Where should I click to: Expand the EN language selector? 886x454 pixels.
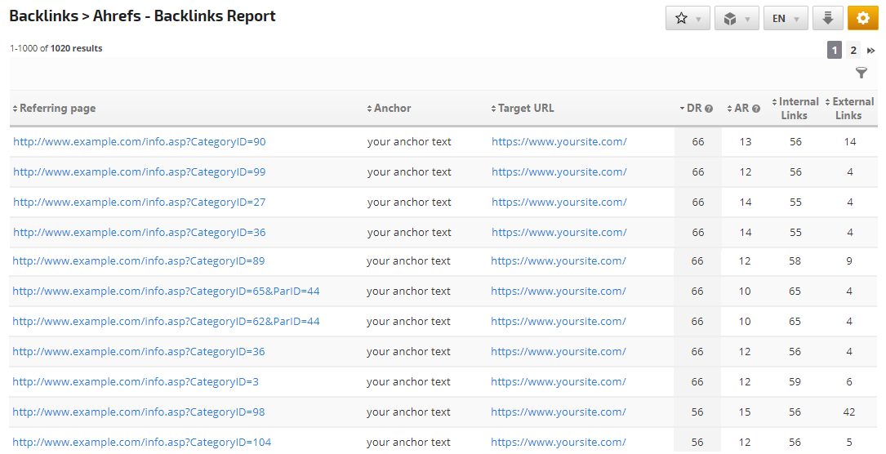pos(786,18)
